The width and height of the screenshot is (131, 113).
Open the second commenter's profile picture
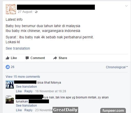[x=10, y=99]
